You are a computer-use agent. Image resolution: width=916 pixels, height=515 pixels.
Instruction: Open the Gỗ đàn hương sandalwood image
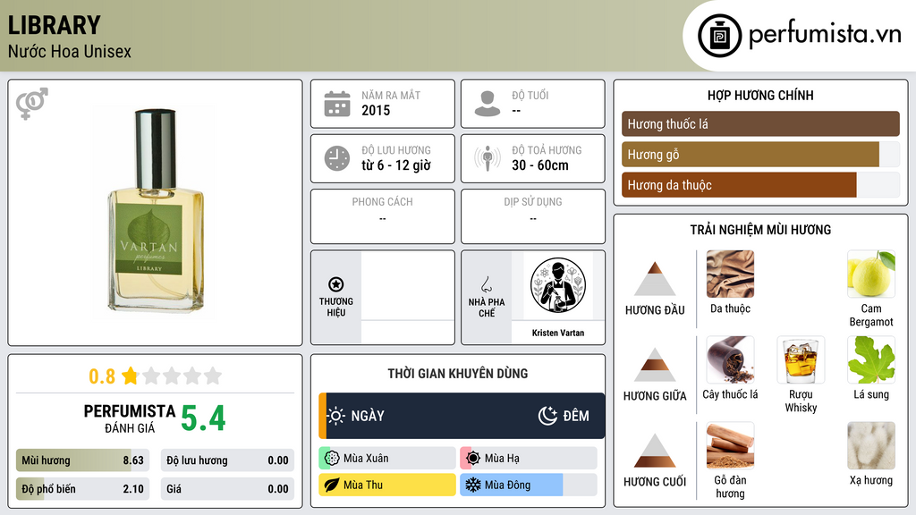[x=730, y=445]
